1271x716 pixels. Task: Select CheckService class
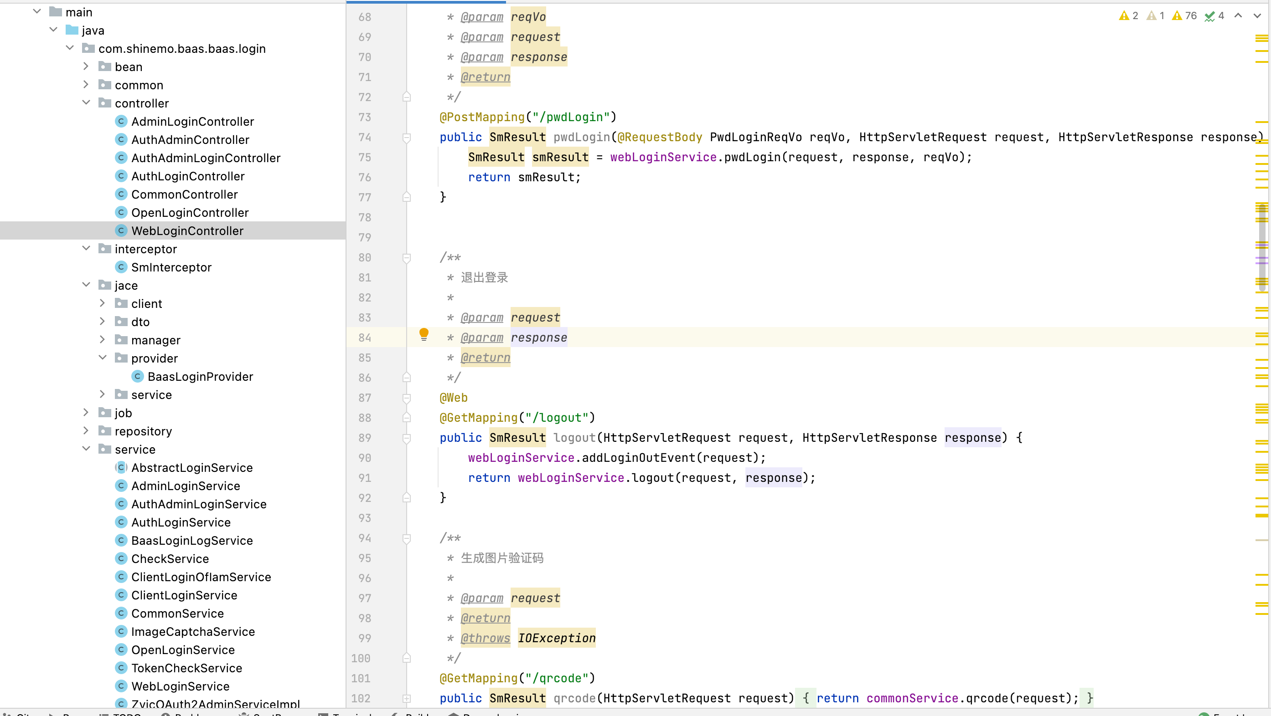click(x=170, y=559)
